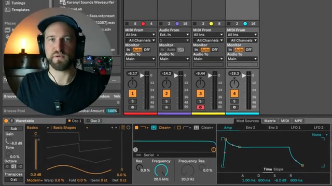Click the Osc 1 gain vertical slider
Image resolution: width=332 pixels, height=186 pixels.
(36, 154)
